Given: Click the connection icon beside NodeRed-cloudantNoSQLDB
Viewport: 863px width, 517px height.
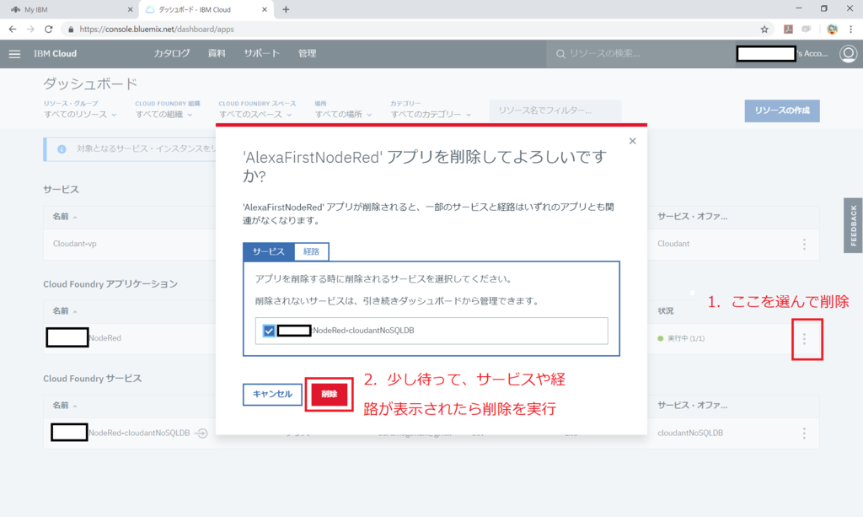Looking at the screenshot, I should point(201,434).
